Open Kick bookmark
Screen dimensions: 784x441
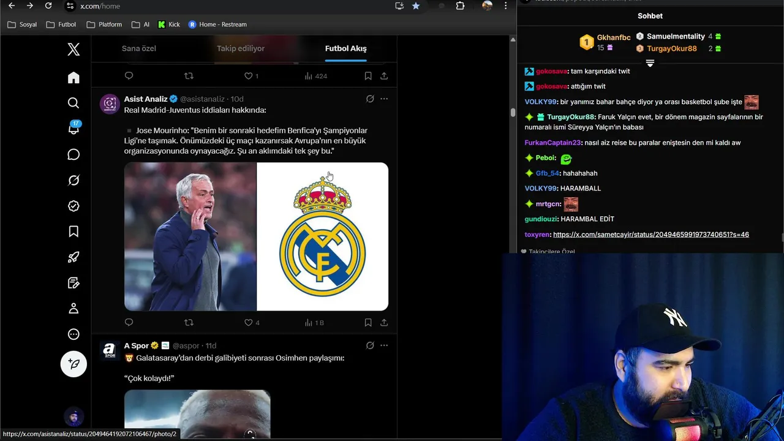pyautogui.click(x=169, y=24)
